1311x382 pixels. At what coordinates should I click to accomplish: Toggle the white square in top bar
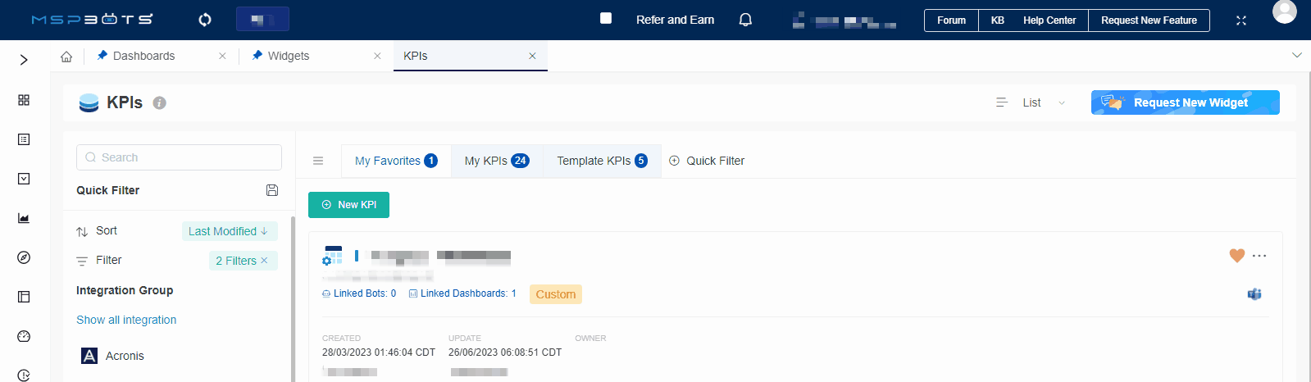[x=606, y=18]
